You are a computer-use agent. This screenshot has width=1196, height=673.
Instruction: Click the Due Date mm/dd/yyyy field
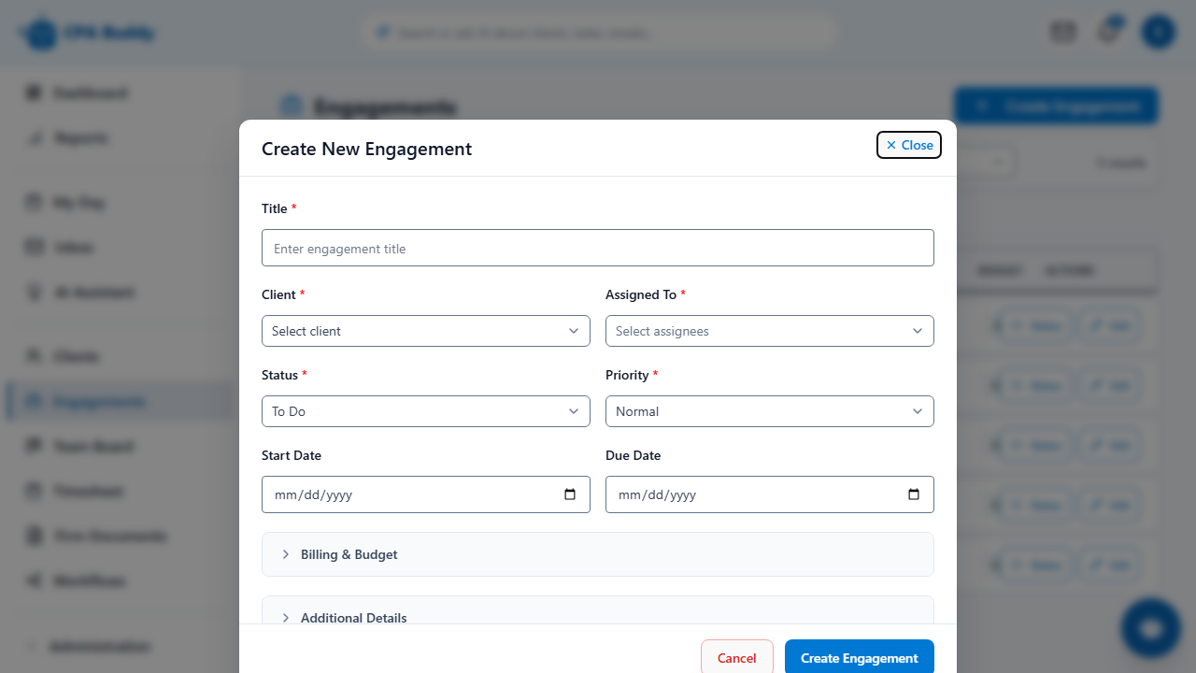coord(770,494)
